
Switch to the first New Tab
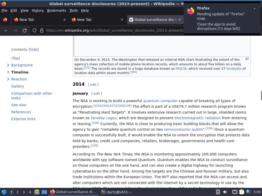click(x=40, y=20)
